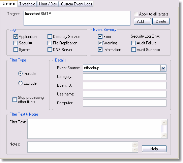Enable Apply to all targets checkbox
Image resolution: width=183 pixels, height=163 pixels.
[136, 14]
